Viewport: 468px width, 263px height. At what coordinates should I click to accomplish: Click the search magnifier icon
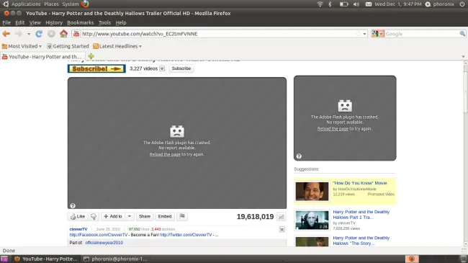(462, 34)
